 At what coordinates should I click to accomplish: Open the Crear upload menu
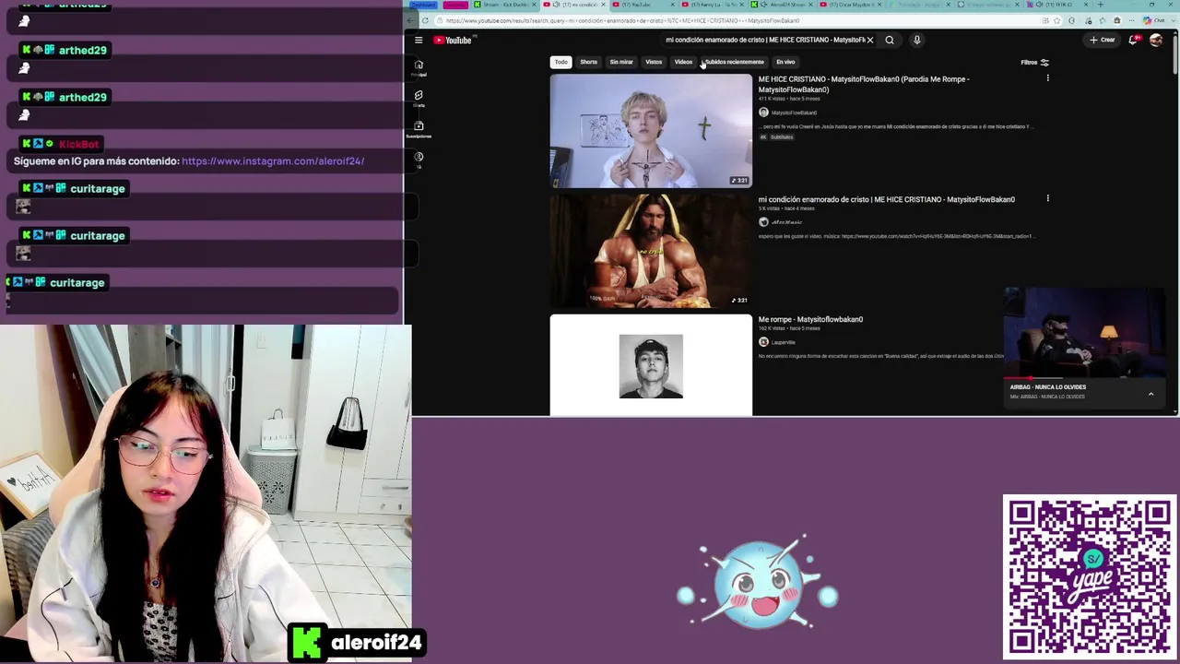click(x=1103, y=40)
